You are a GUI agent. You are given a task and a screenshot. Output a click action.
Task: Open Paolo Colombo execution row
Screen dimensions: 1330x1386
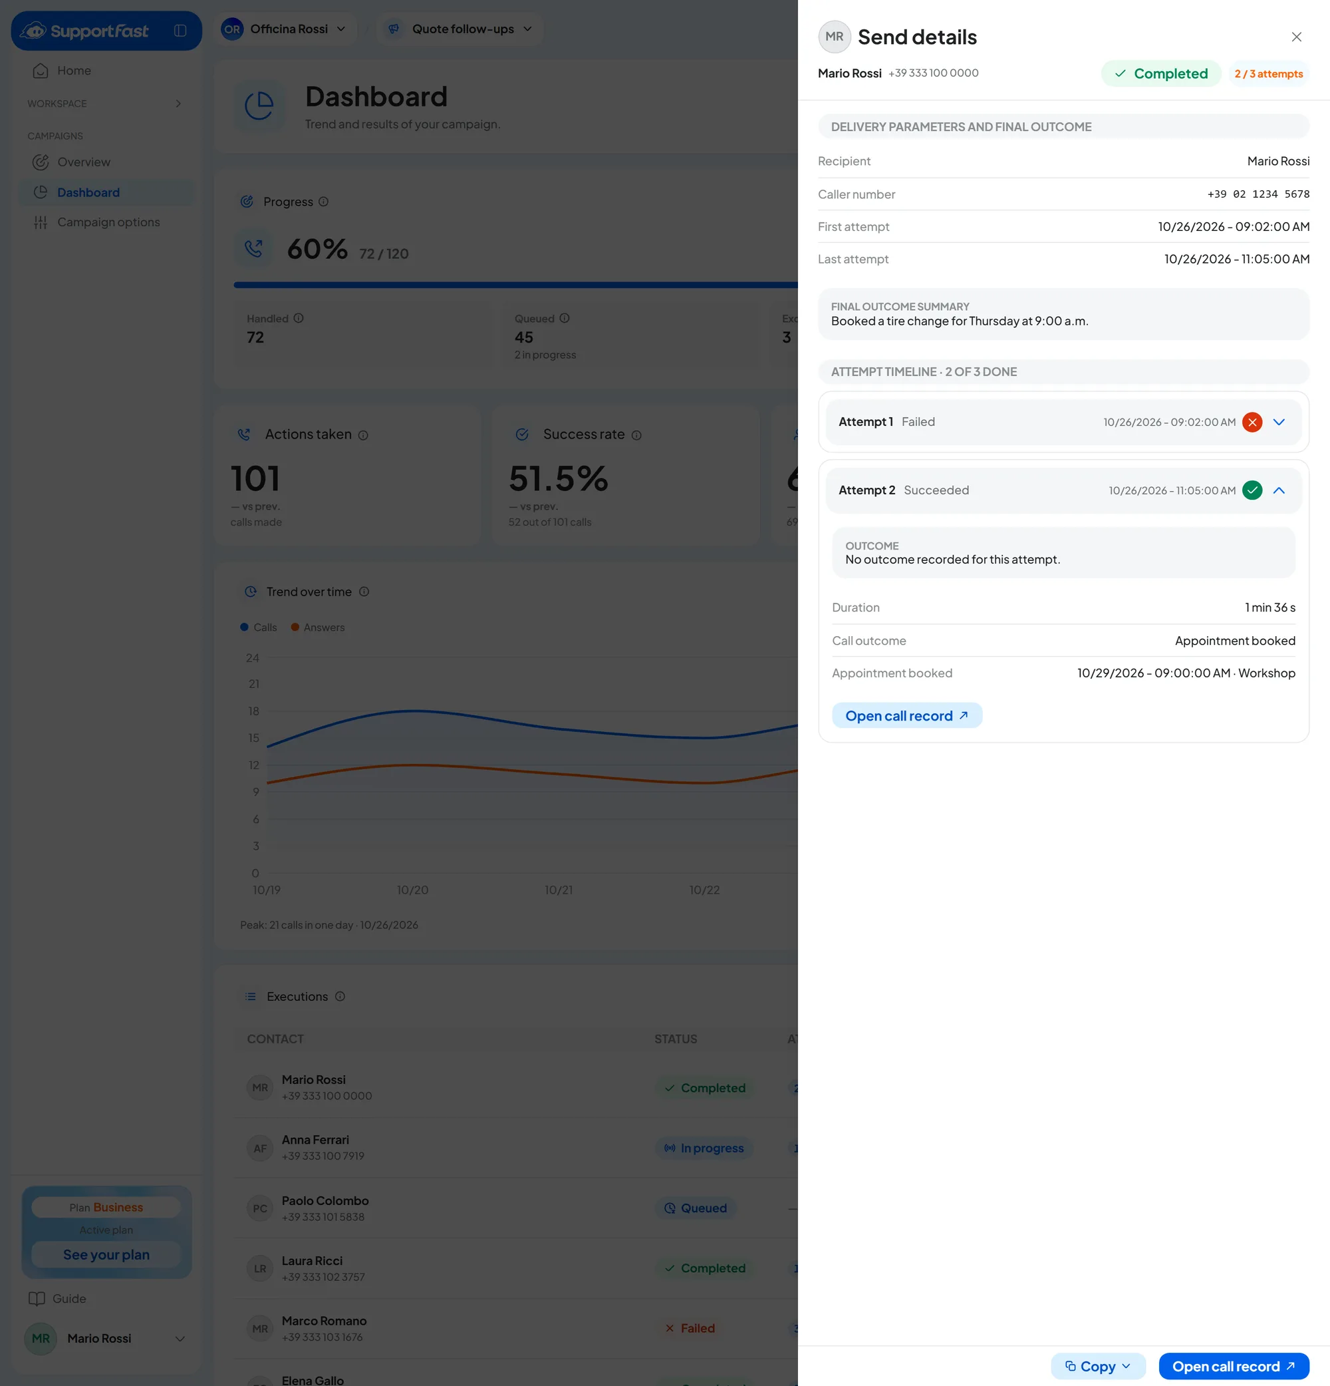click(516, 1208)
